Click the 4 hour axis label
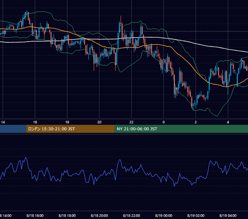 pos(228,122)
